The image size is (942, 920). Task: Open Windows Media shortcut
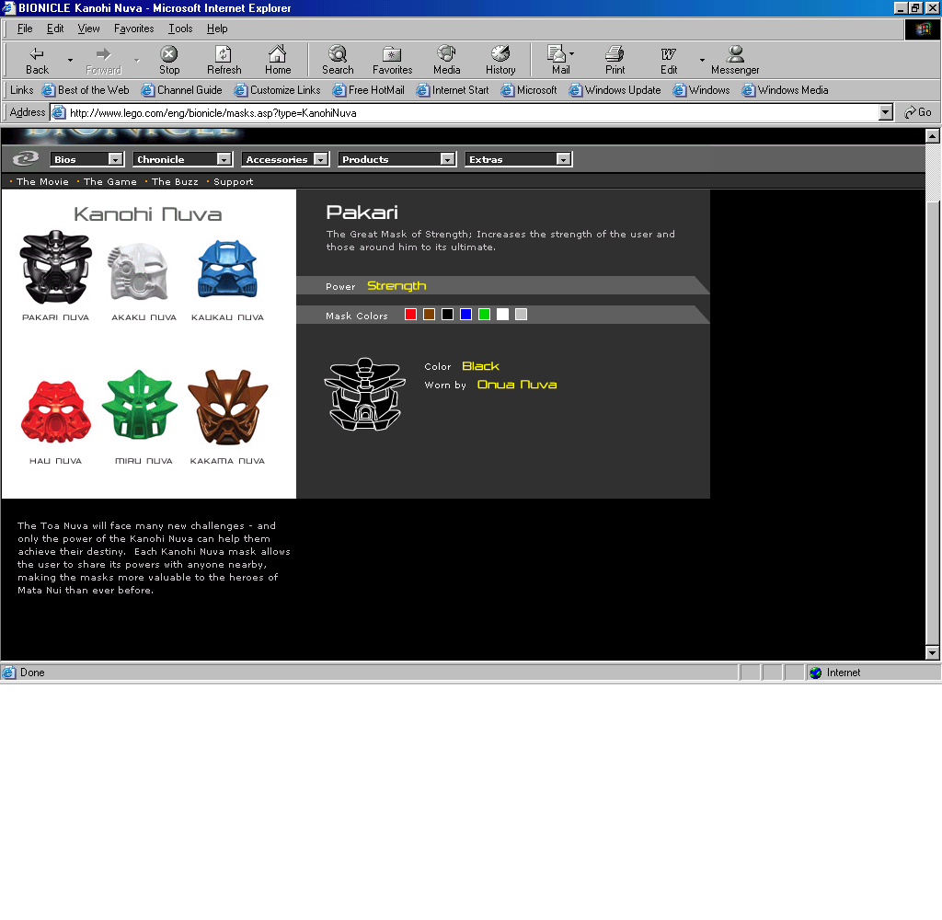(785, 90)
